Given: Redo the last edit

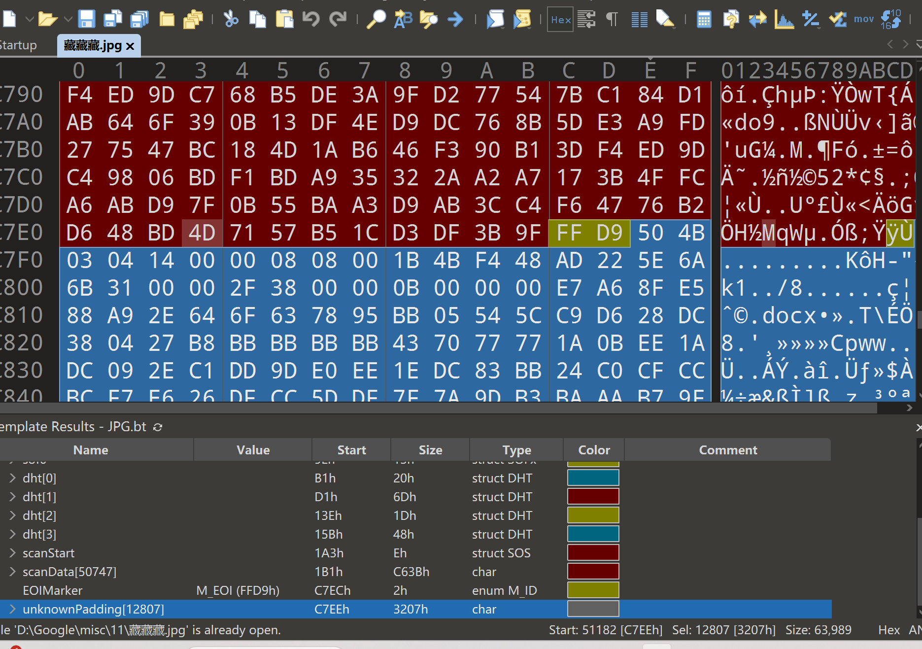Looking at the screenshot, I should [x=338, y=19].
